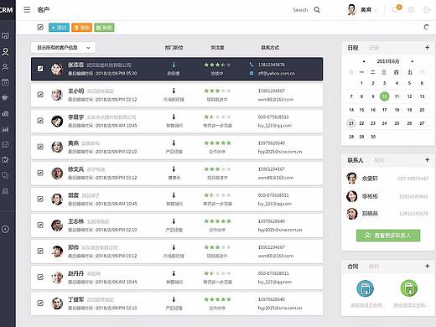
Task: Toggle the hamburger menu icon
Action: point(27,10)
